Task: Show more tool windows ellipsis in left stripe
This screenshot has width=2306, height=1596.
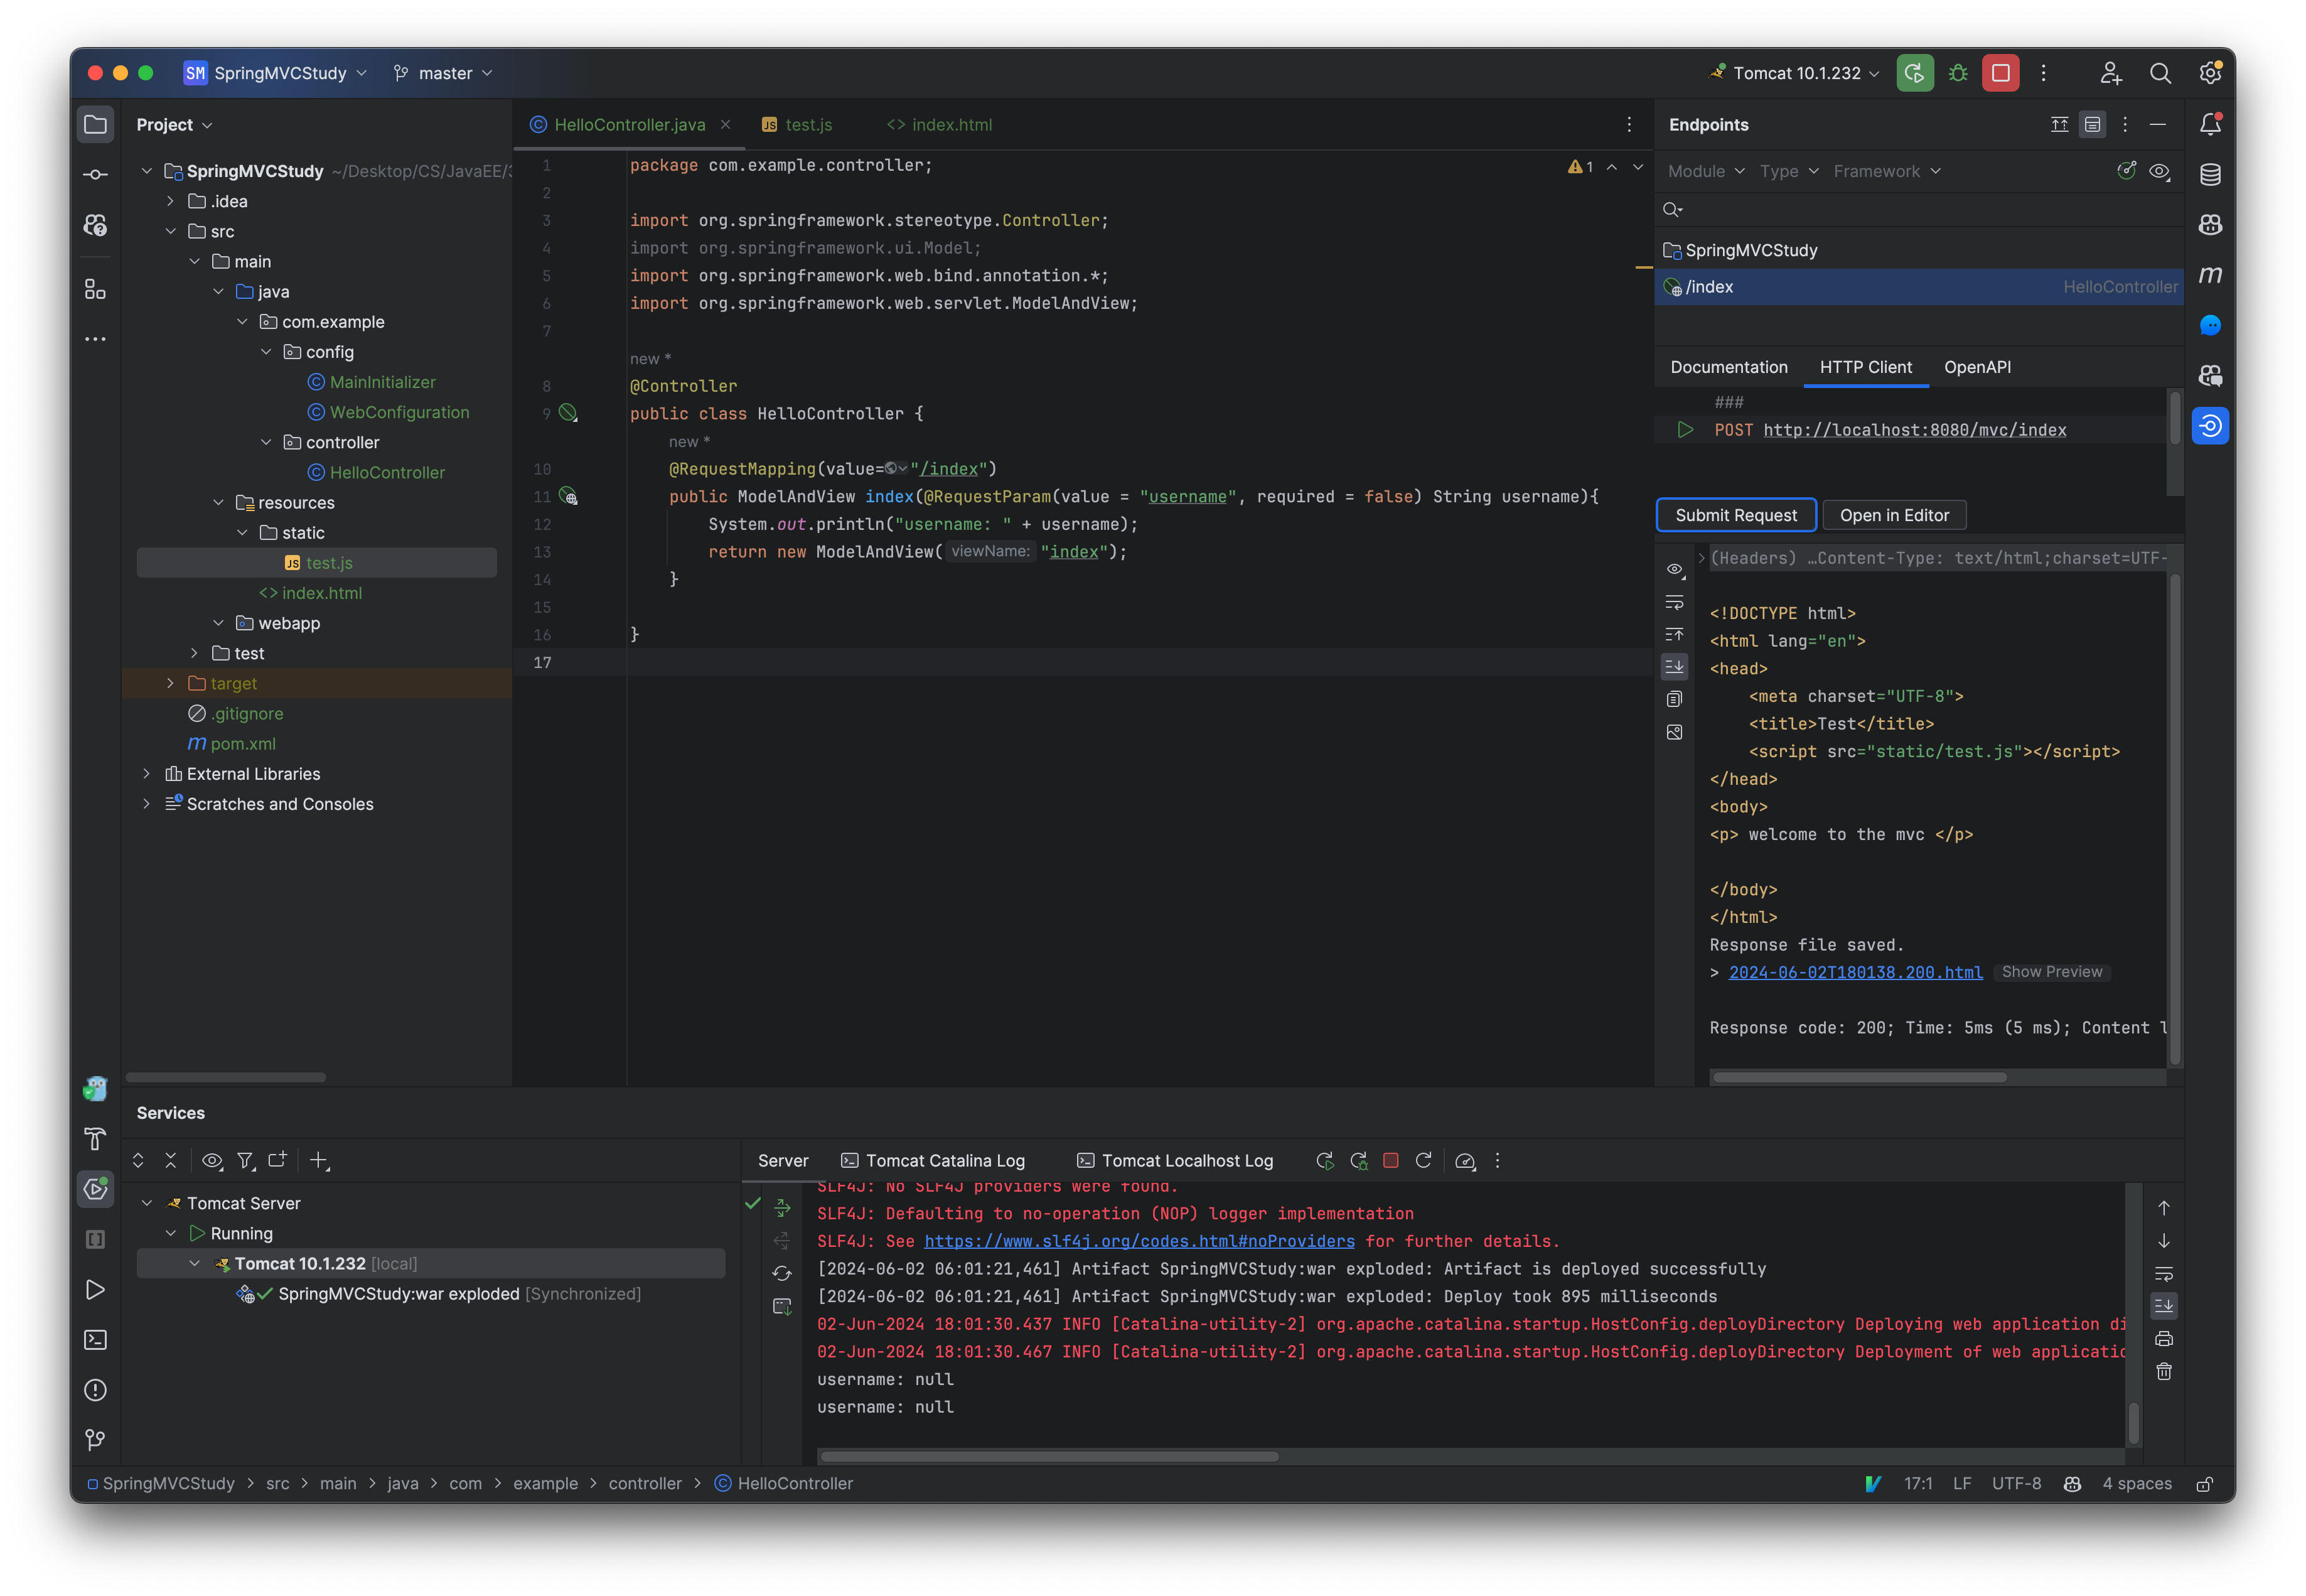Action: (95, 339)
